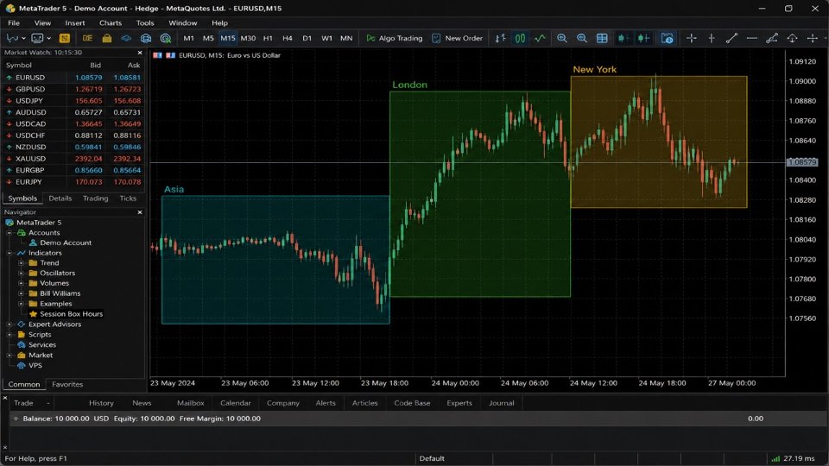
Task: Open the Charts menu
Action: click(x=111, y=22)
